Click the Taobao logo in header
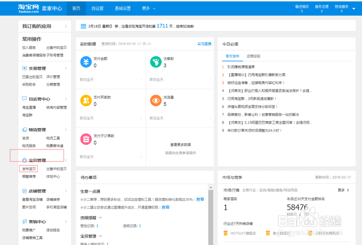Image resolution: width=362 pixels, height=245 pixels. (28, 9)
